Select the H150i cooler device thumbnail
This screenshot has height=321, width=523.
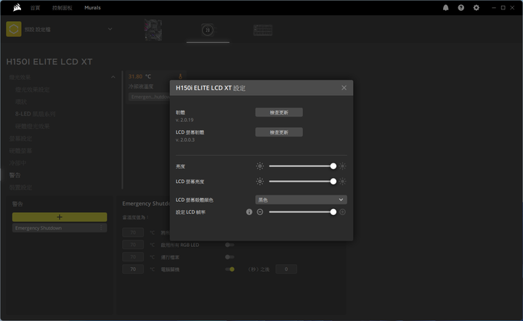[208, 30]
